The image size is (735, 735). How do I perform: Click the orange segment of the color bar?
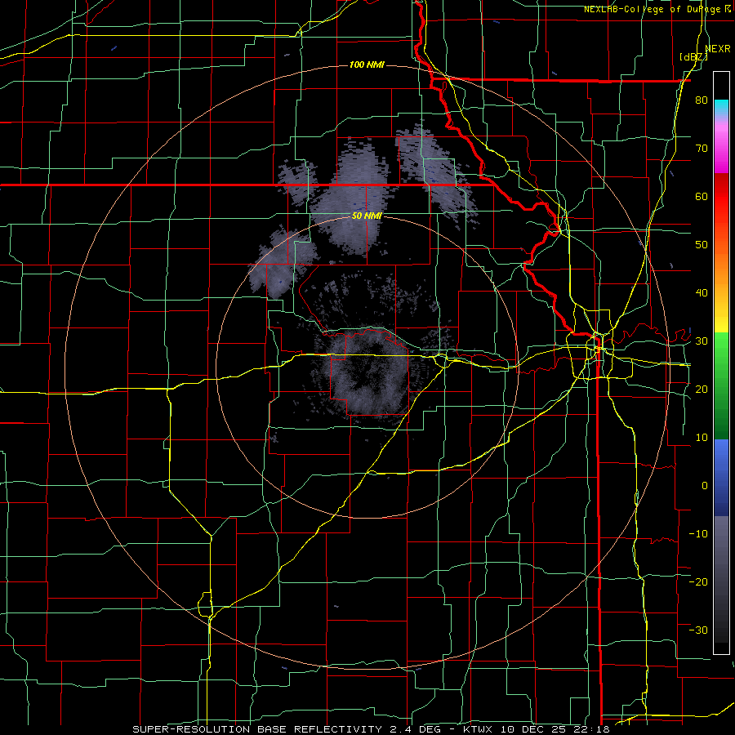coord(721,262)
